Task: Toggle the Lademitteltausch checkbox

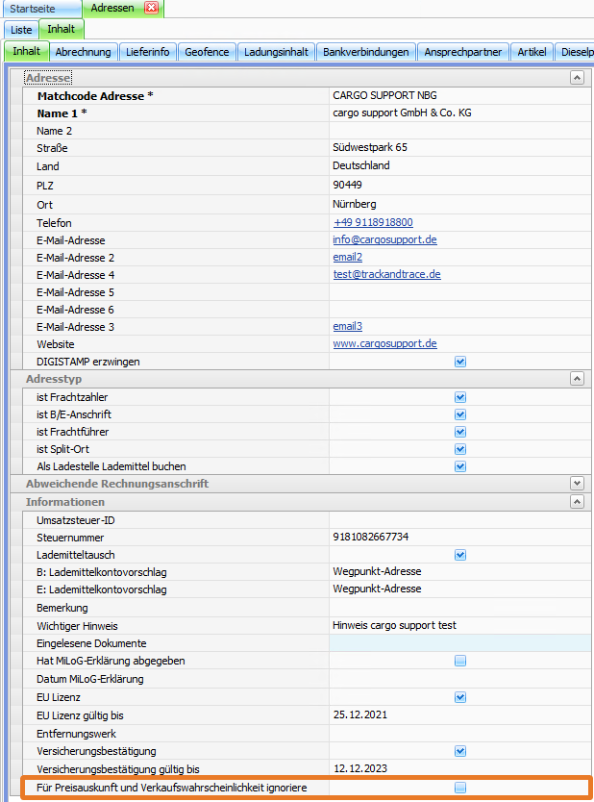Action: pyautogui.click(x=460, y=555)
